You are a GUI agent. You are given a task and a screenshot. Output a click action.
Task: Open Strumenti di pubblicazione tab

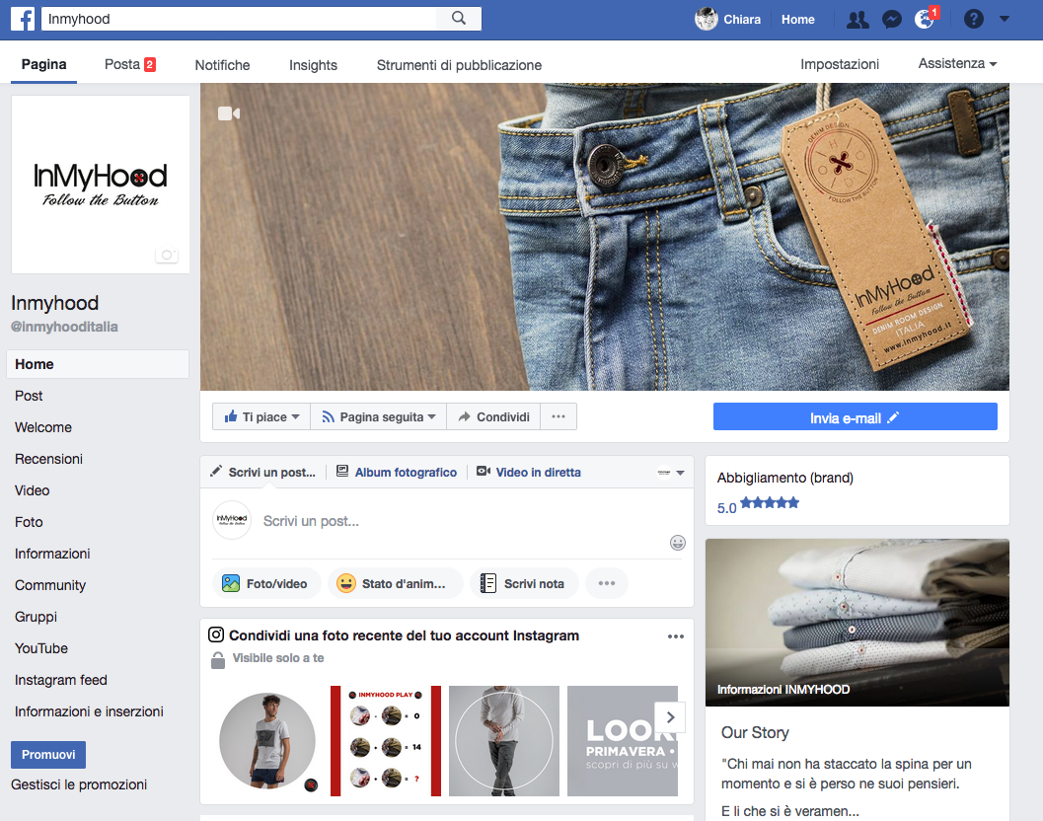[x=459, y=65]
